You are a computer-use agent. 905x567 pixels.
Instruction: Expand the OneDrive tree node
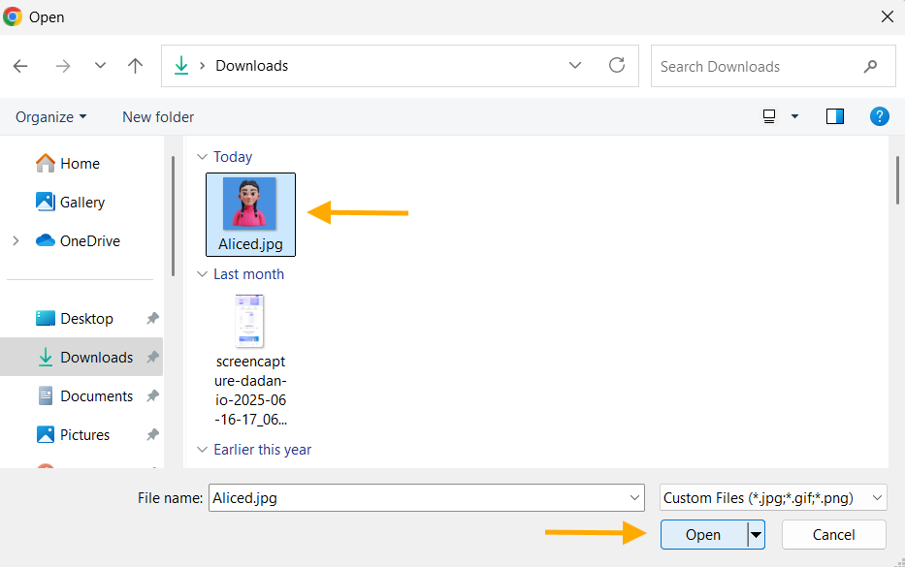tap(16, 240)
